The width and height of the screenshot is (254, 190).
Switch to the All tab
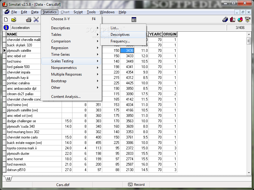(8, 179)
